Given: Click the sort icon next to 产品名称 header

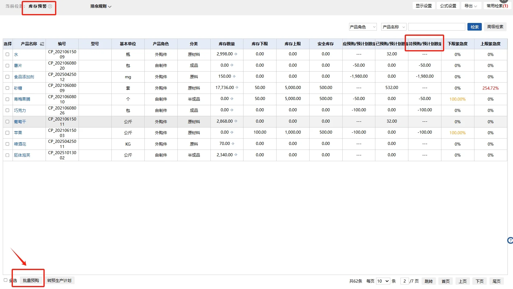Looking at the screenshot, I should tap(42, 44).
